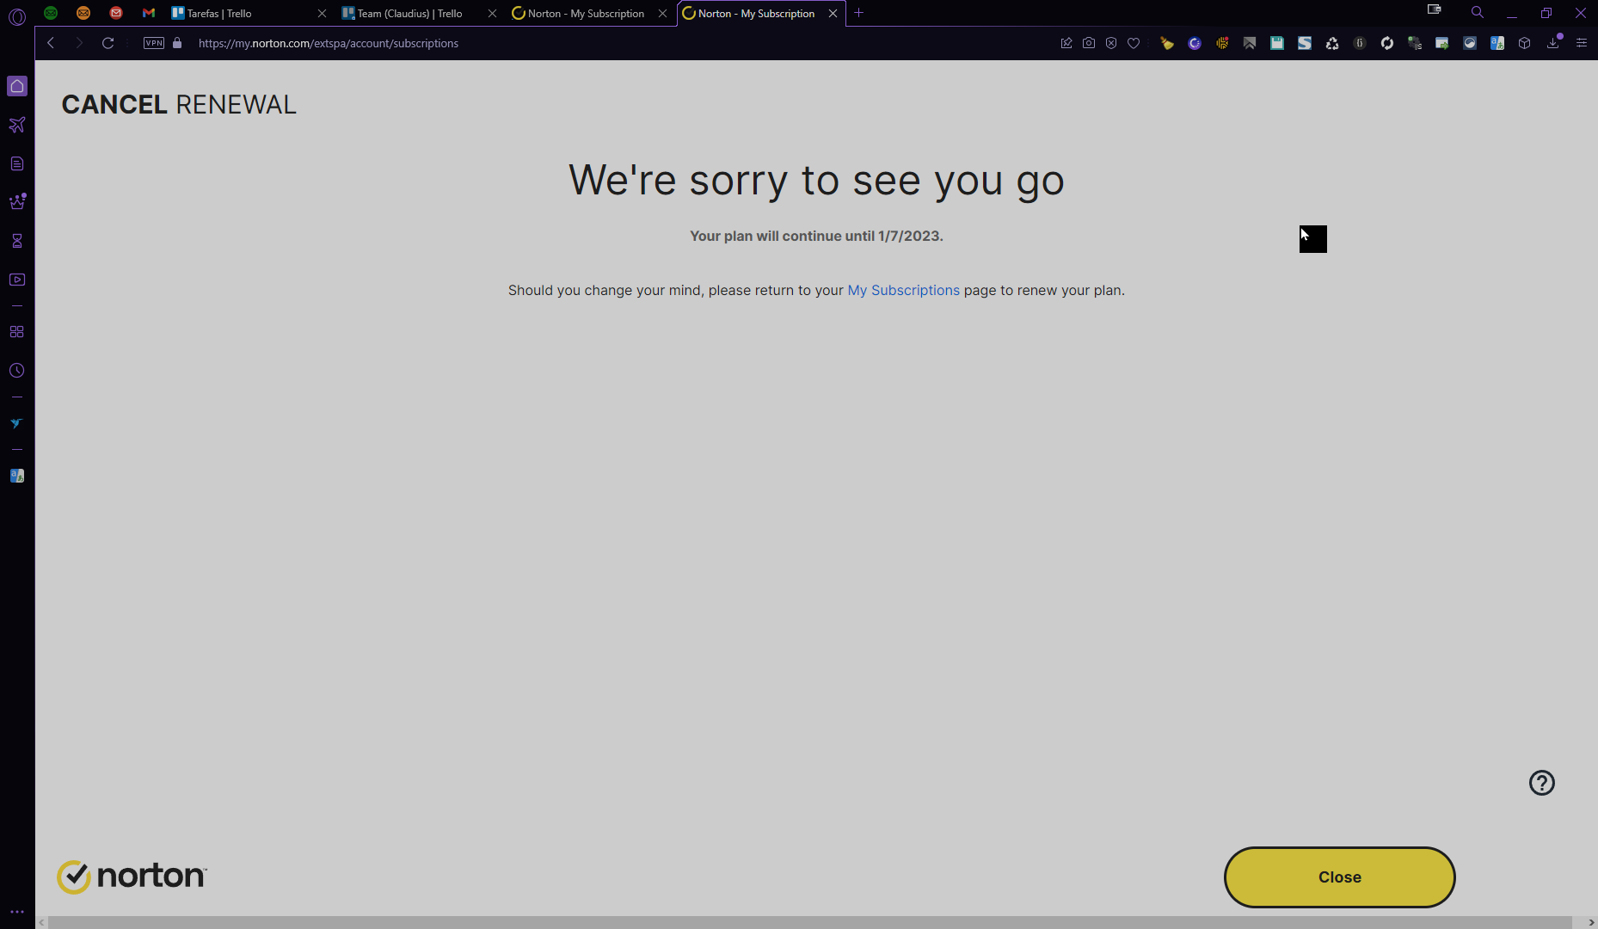Image resolution: width=1598 pixels, height=929 pixels.
Task: Take a snapshot with the camera icon
Action: [1089, 43]
